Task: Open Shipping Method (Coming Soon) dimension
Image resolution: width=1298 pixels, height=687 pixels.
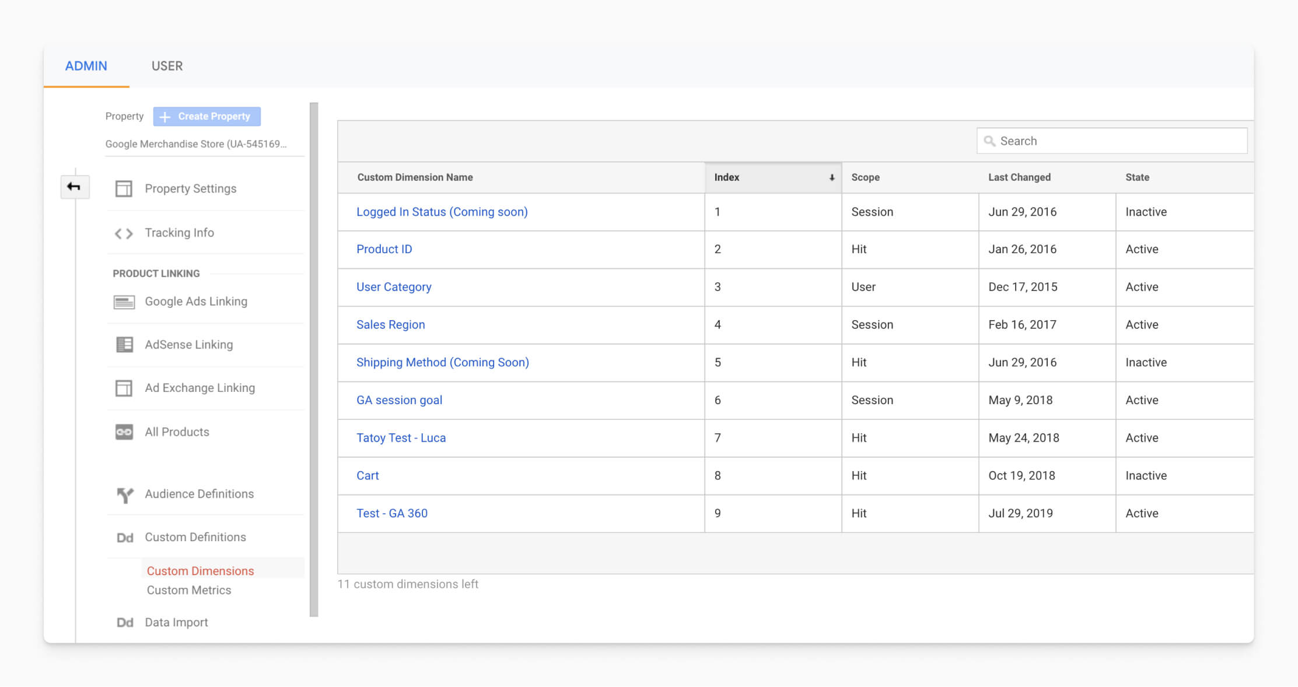Action: (442, 363)
